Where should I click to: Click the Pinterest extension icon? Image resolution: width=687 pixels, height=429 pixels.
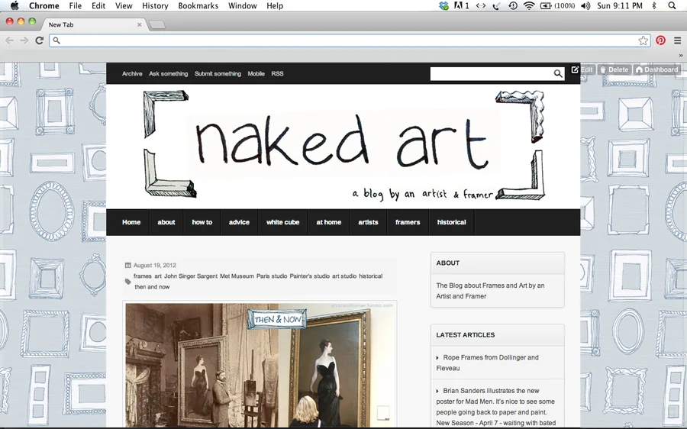[x=661, y=40]
